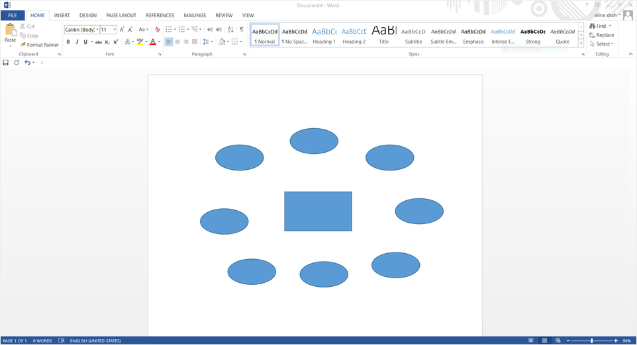Click the Paste clipboard icon
Viewport: 637px width, 345px height.
click(11, 30)
